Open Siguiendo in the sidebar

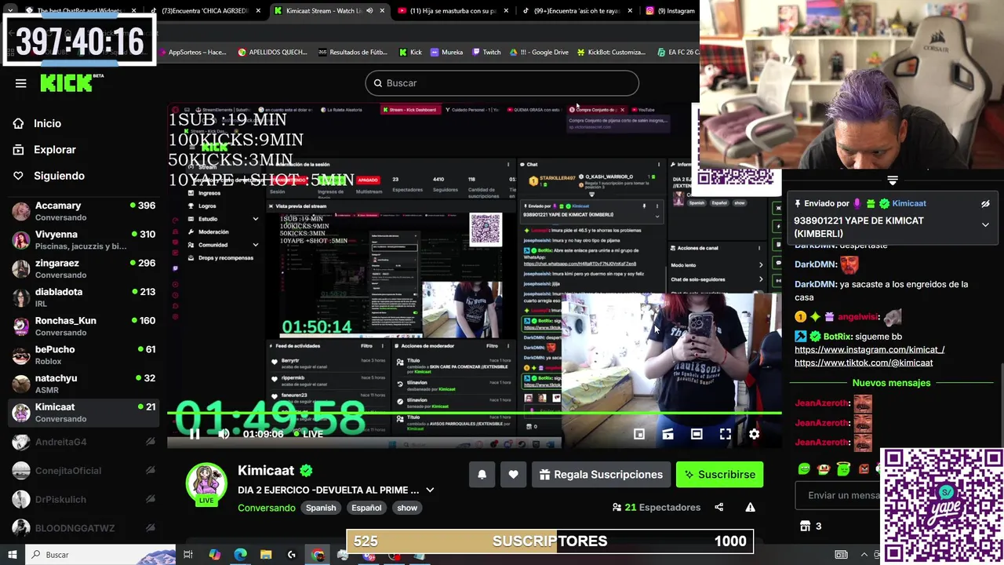coord(59,176)
